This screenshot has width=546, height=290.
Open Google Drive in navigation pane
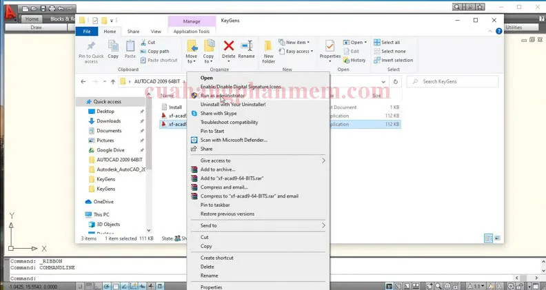coord(110,150)
